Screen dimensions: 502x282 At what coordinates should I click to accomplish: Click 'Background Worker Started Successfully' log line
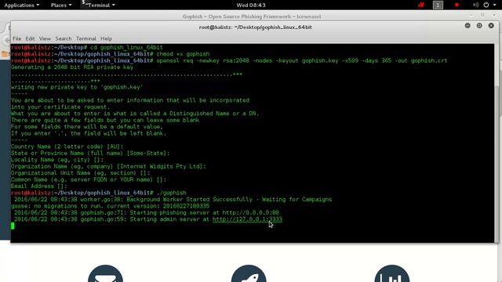[x=173, y=200]
